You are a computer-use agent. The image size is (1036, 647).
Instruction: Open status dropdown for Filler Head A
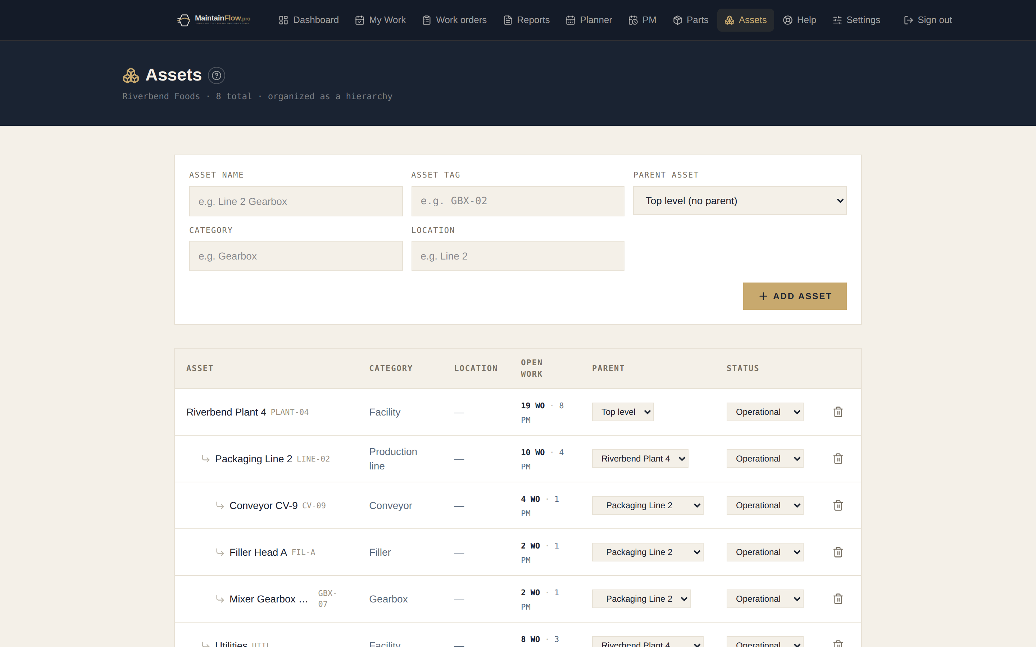pyautogui.click(x=764, y=552)
